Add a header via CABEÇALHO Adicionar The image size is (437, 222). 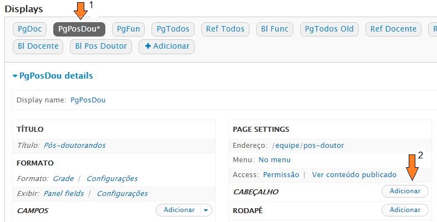(405, 192)
